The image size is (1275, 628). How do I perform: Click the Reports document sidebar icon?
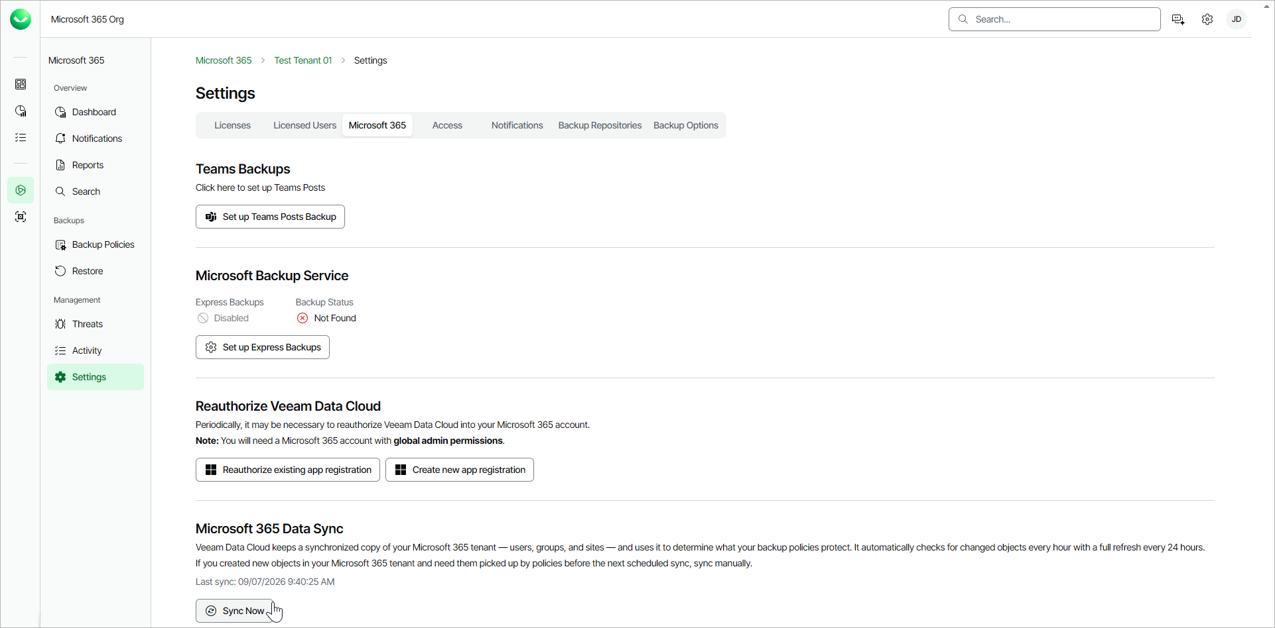tap(60, 165)
